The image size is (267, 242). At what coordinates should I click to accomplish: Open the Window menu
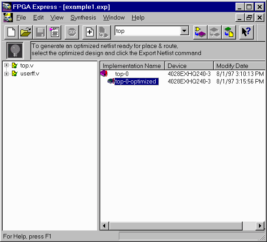point(114,18)
